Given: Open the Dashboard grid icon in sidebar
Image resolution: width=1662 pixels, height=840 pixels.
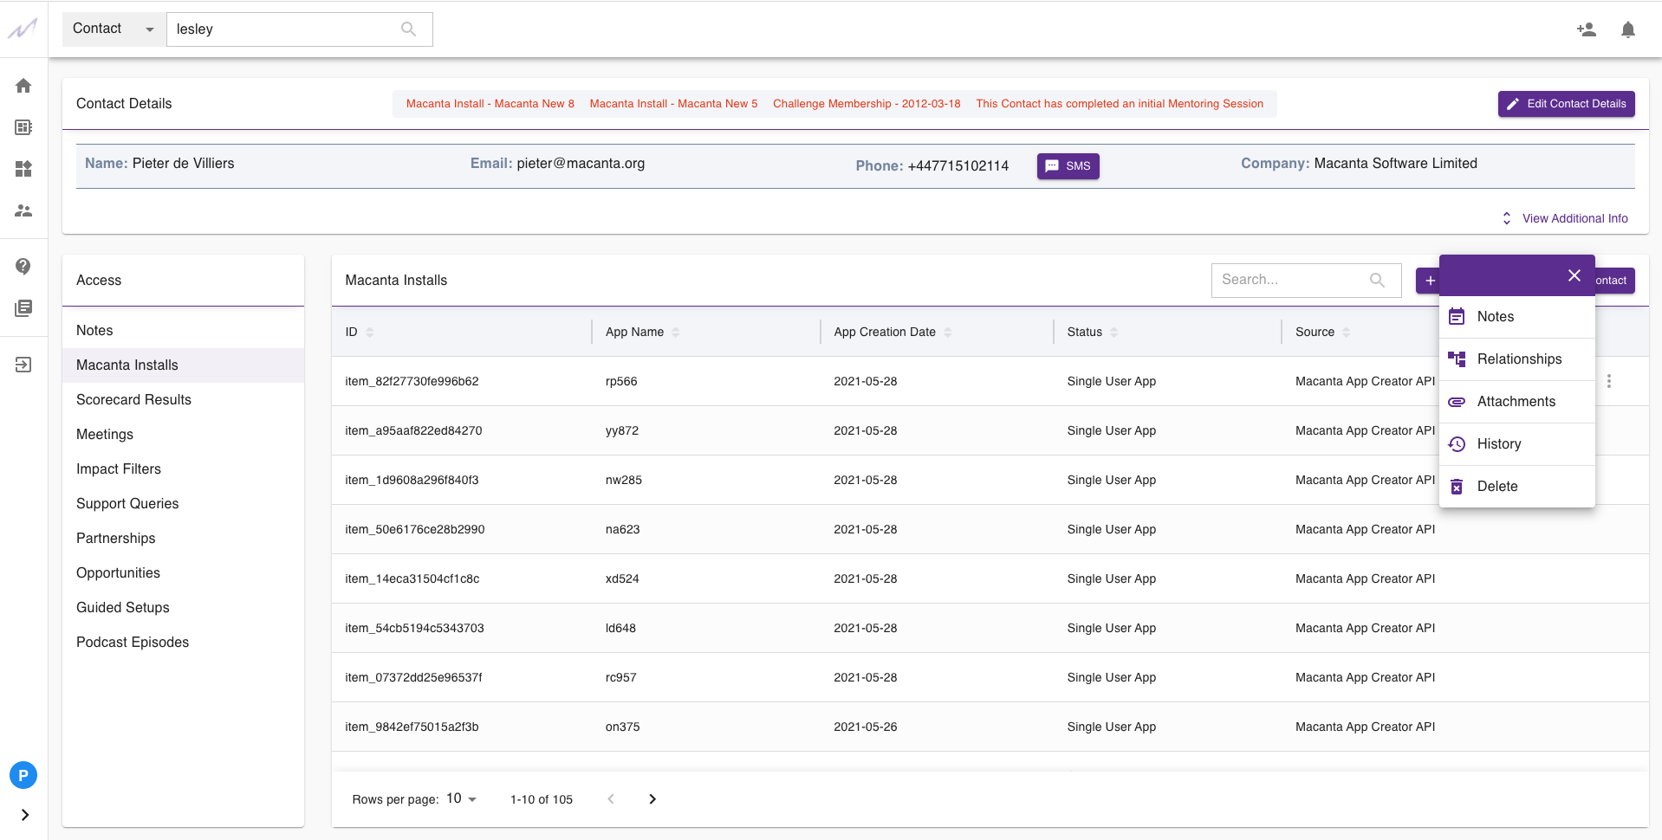Looking at the screenshot, I should coord(23,169).
